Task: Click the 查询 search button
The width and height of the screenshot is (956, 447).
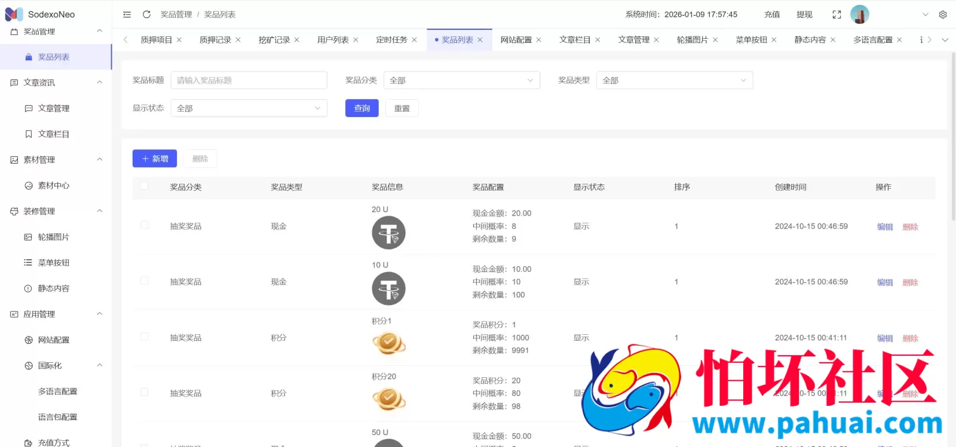Action: tap(362, 108)
